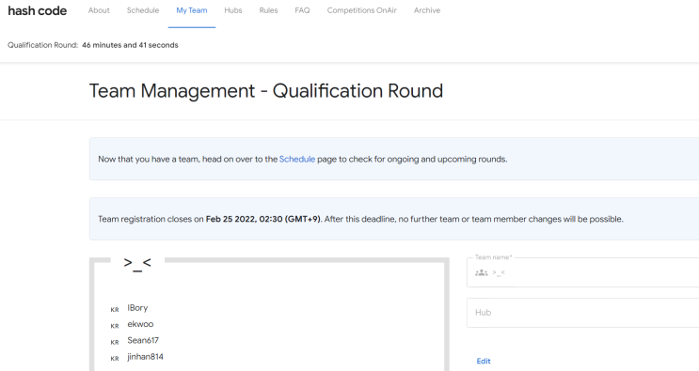Viewport: 699px width, 371px height.
Task: Click the KR country code beside jinhan814
Action: pos(115,359)
